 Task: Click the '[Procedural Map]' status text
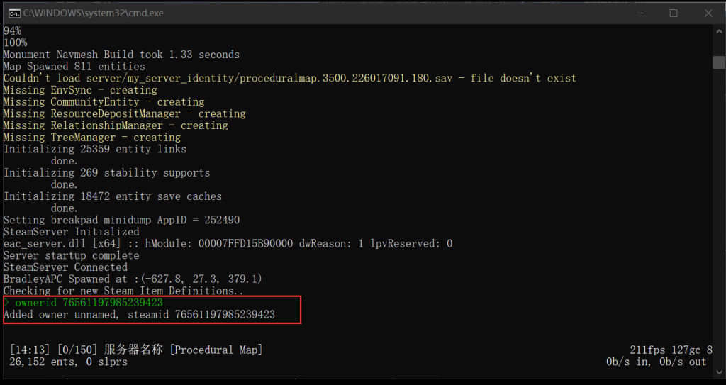[216, 350]
